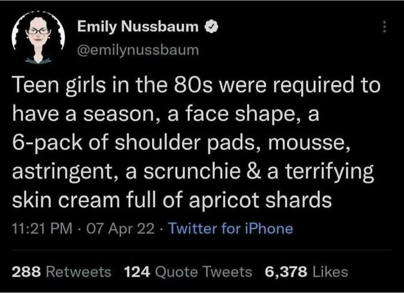
Task: Click the verified badge next to Emily Nussbaum
Action: pos(212,27)
